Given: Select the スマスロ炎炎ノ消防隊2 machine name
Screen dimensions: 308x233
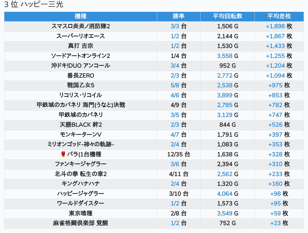Looking at the screenshot, I should [81, 26].
